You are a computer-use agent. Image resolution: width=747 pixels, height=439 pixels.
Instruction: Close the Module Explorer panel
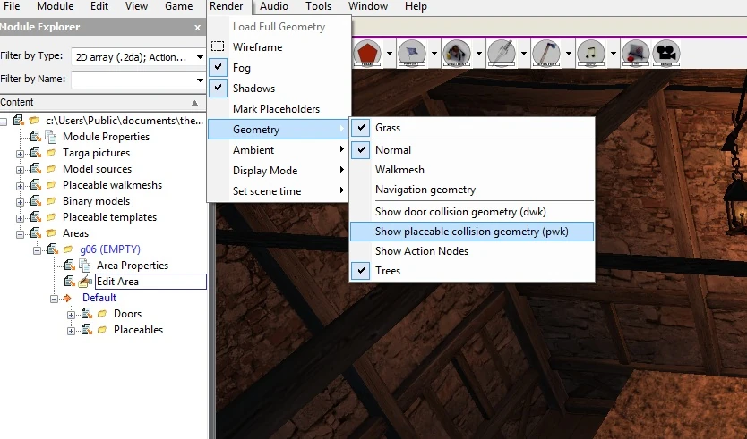pos(197,28)
